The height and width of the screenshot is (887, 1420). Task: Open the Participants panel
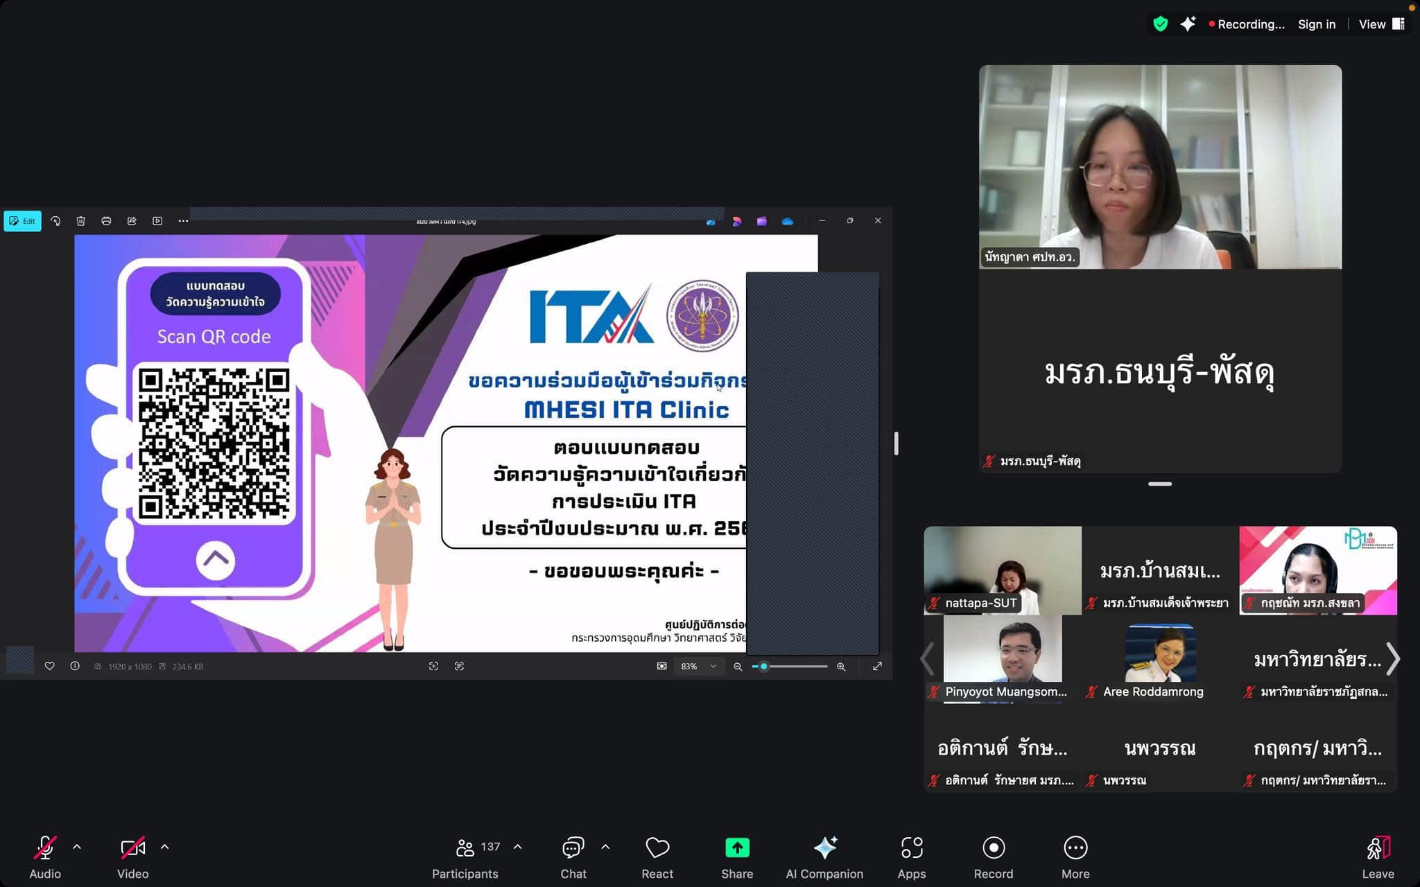465,857
